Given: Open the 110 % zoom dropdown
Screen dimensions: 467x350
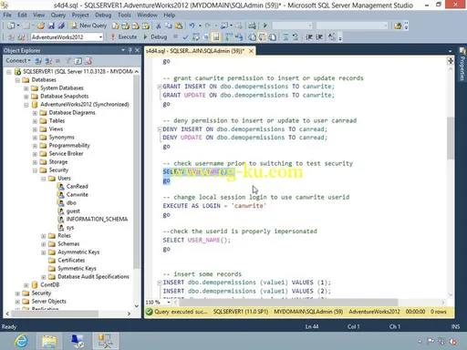Looking at the screenshot, I should click(169, 303).
